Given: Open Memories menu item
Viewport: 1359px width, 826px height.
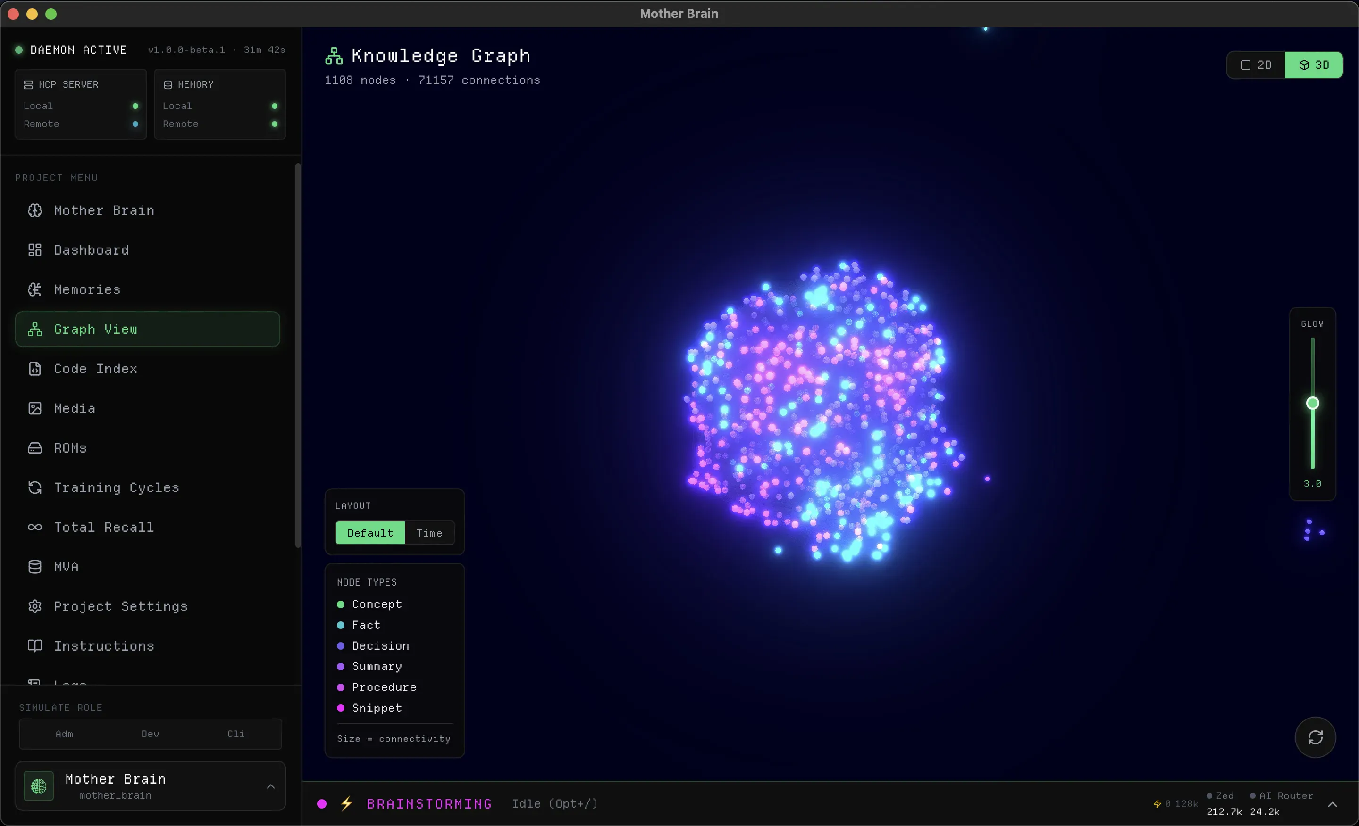Looking at the screenshot, I should point(147,290).
